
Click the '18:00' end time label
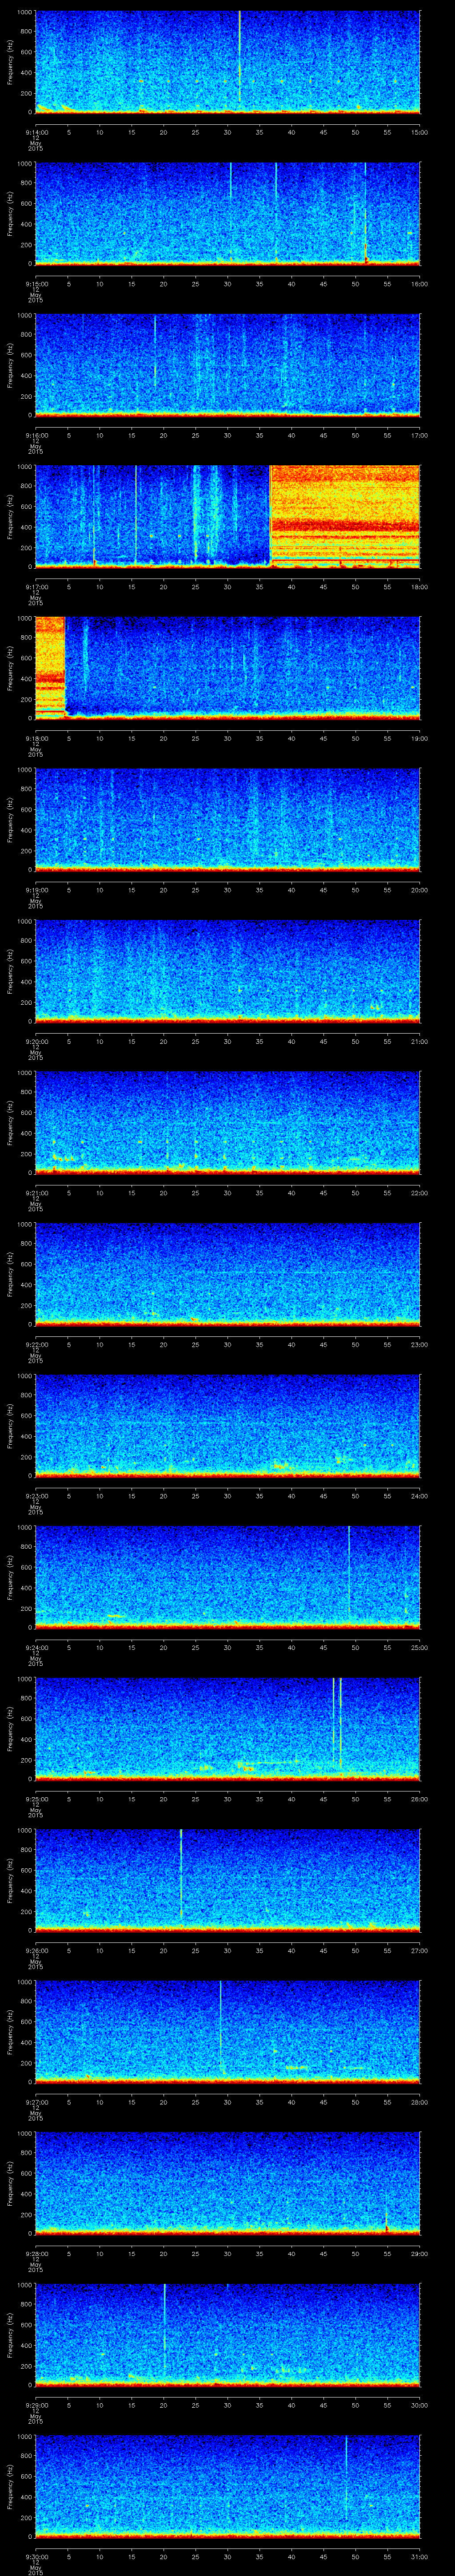[419, 586]
